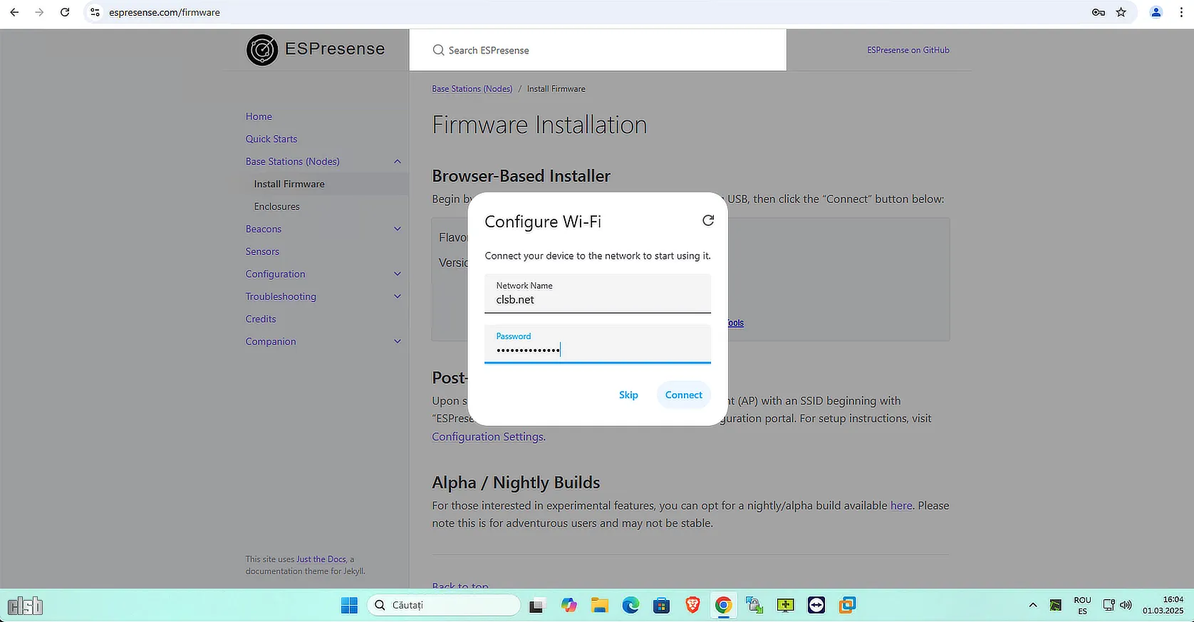Viewport: 1194px width, 622px height.
Task: Reload the page with browser refresh icon
Action: click(x=65, y=12)
